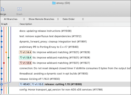This screenshot has width=131, height=95.
Task: Select commit 'threadlocal: avoiding a dynamic cast'
Action: 54,74
